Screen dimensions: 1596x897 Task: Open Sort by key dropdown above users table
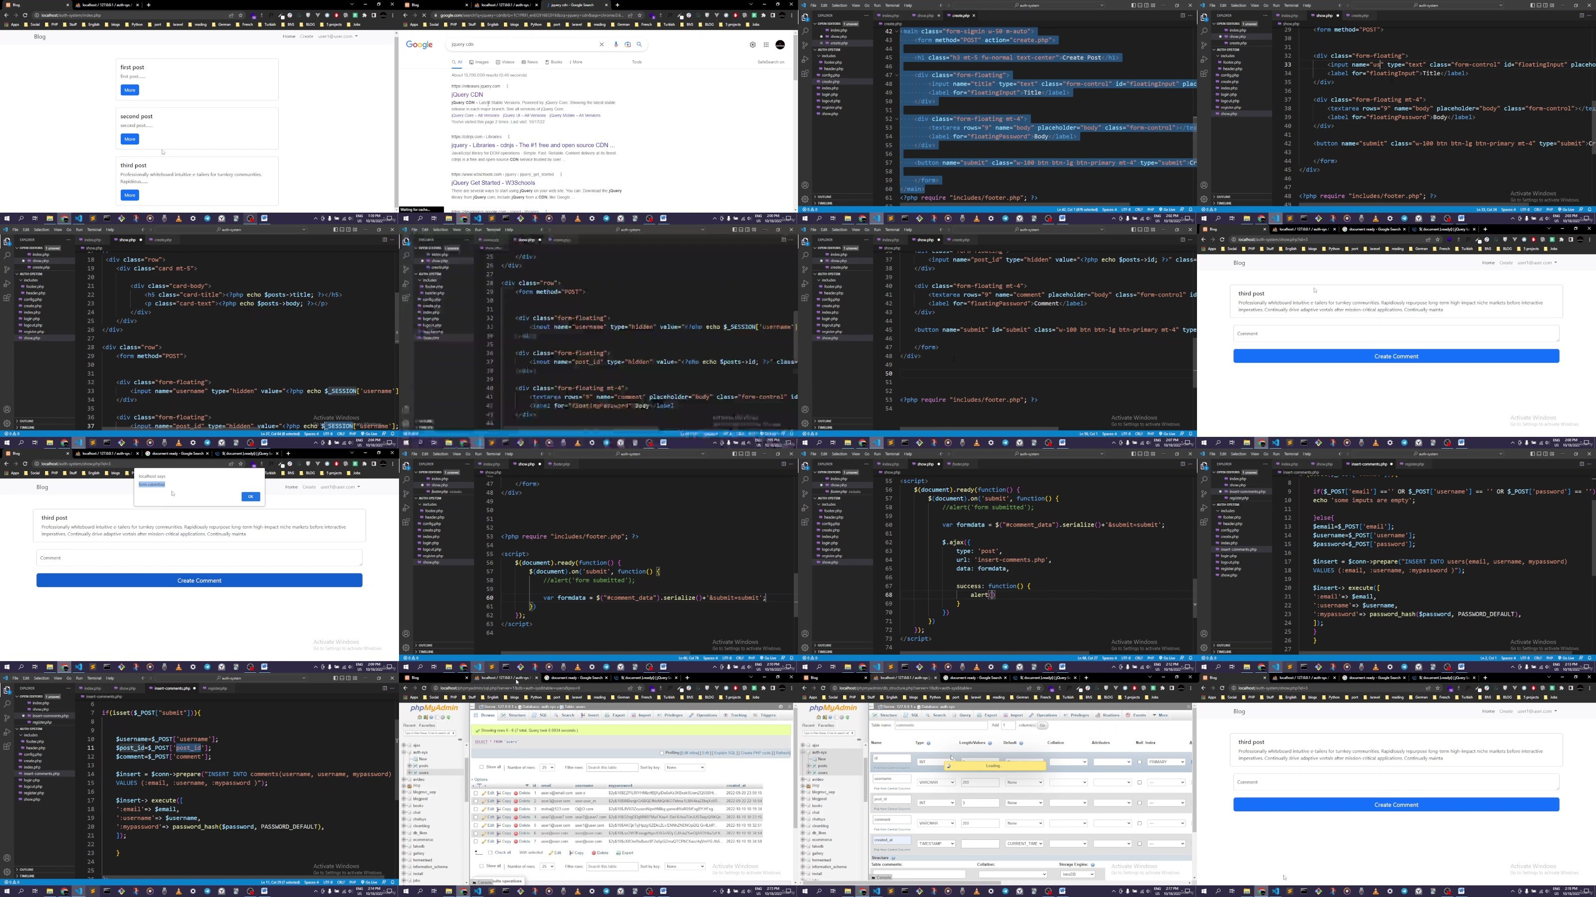point(685,767)
